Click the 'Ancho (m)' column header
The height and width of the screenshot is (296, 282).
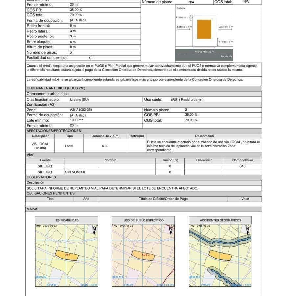[170, 160]
